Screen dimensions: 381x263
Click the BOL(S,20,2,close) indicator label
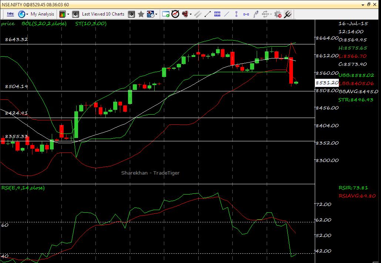tap(44, 24)
